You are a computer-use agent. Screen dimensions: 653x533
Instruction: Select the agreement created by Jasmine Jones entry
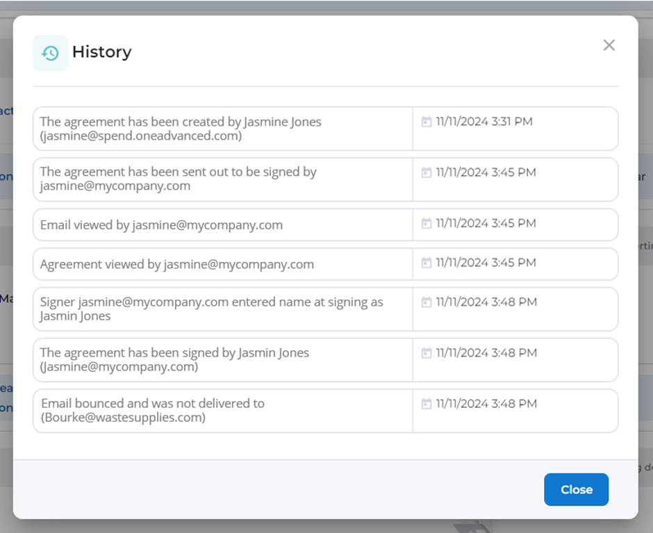click(181, 129)
